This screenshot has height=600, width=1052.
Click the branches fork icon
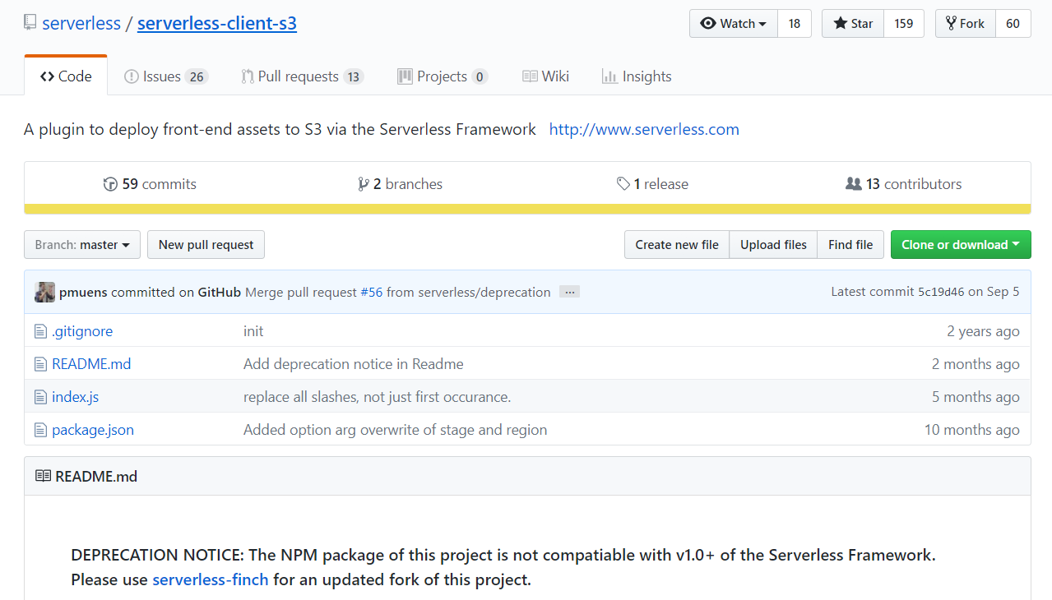point(363,184)
